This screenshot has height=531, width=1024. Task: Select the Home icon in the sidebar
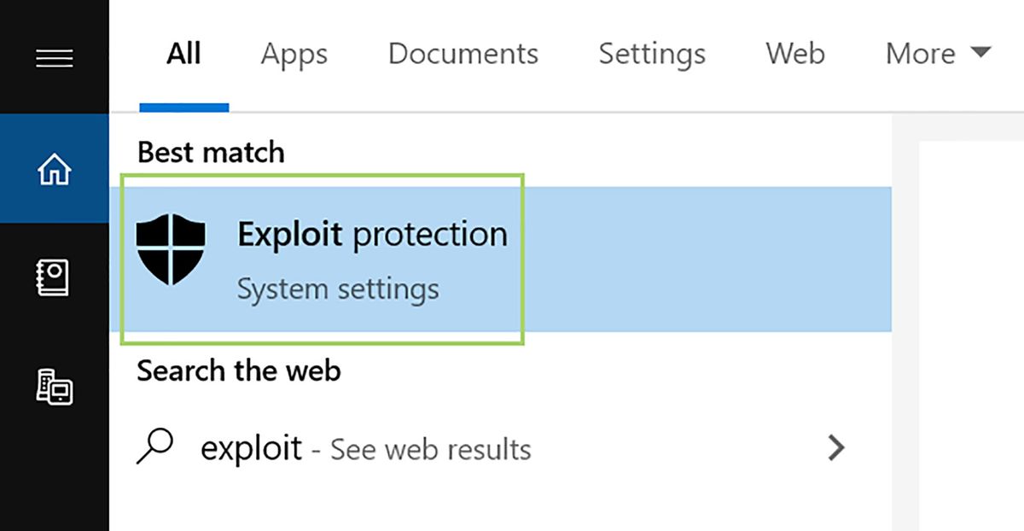[54, 168]
